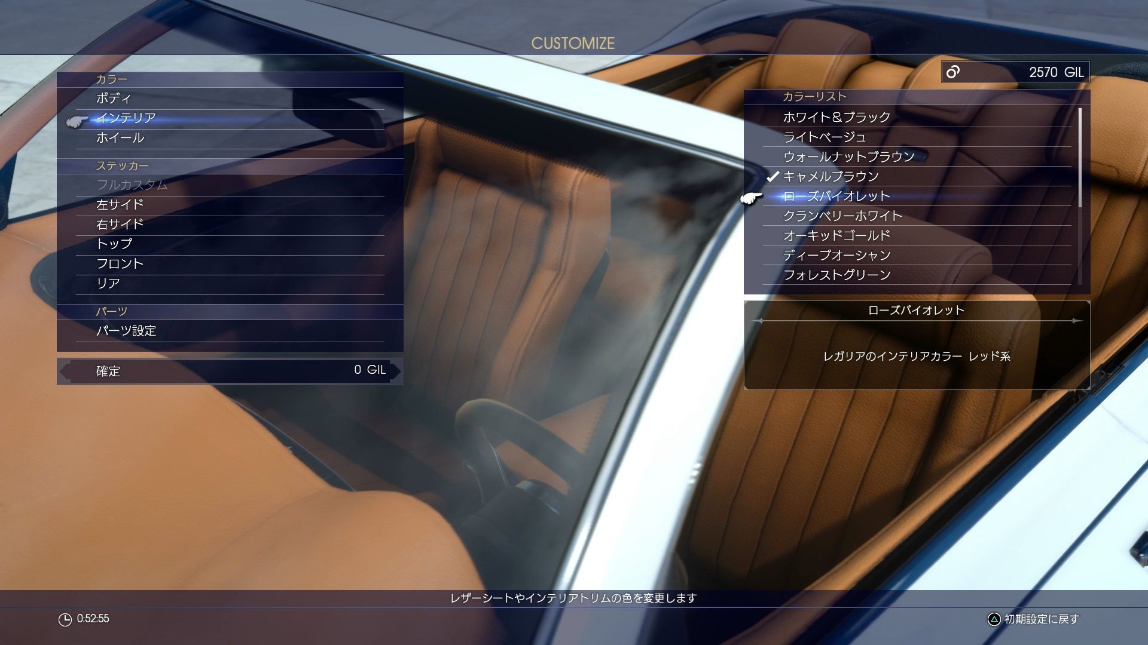
Task: Choose ローズバイオレット interior color
Action: pyautogui.click(x=917, y=196)
